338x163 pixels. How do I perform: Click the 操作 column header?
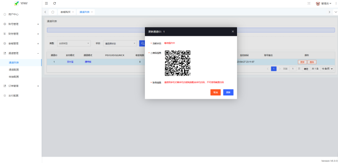click(x=307, y=55)
